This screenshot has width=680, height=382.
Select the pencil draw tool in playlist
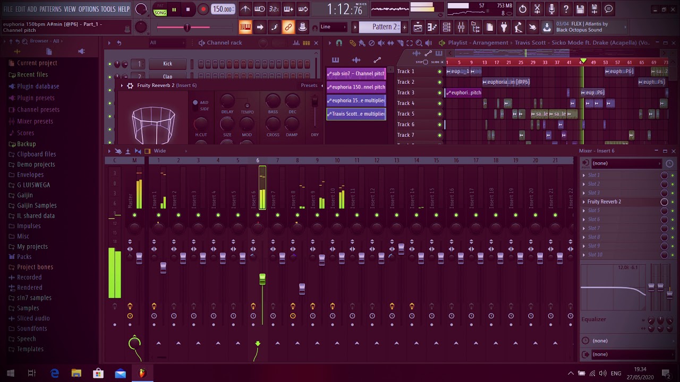tap(352, 43)
